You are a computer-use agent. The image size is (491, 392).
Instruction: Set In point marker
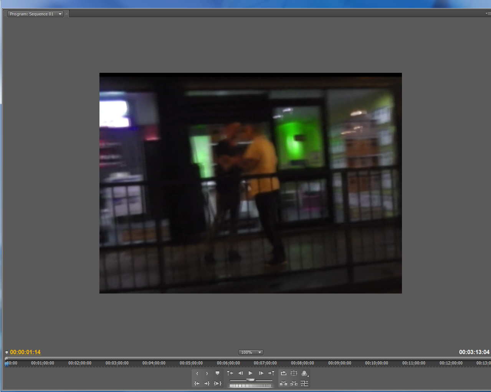(197, 373)
